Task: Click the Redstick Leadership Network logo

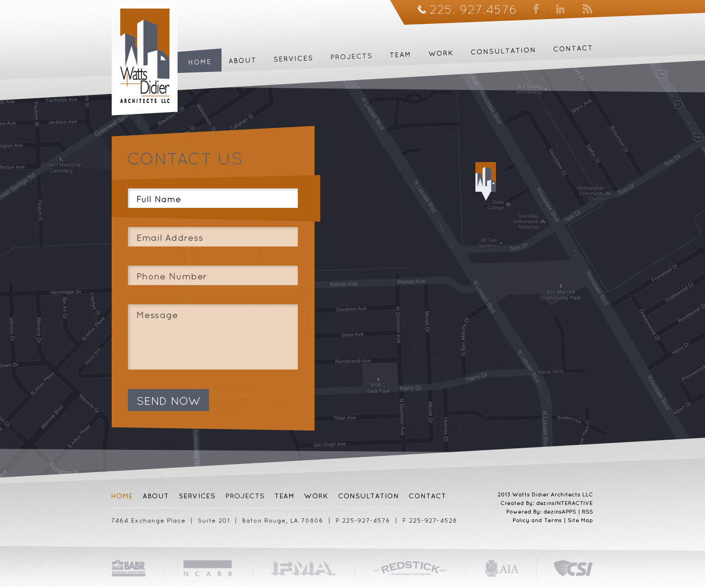Action: [x=410, y=568]
